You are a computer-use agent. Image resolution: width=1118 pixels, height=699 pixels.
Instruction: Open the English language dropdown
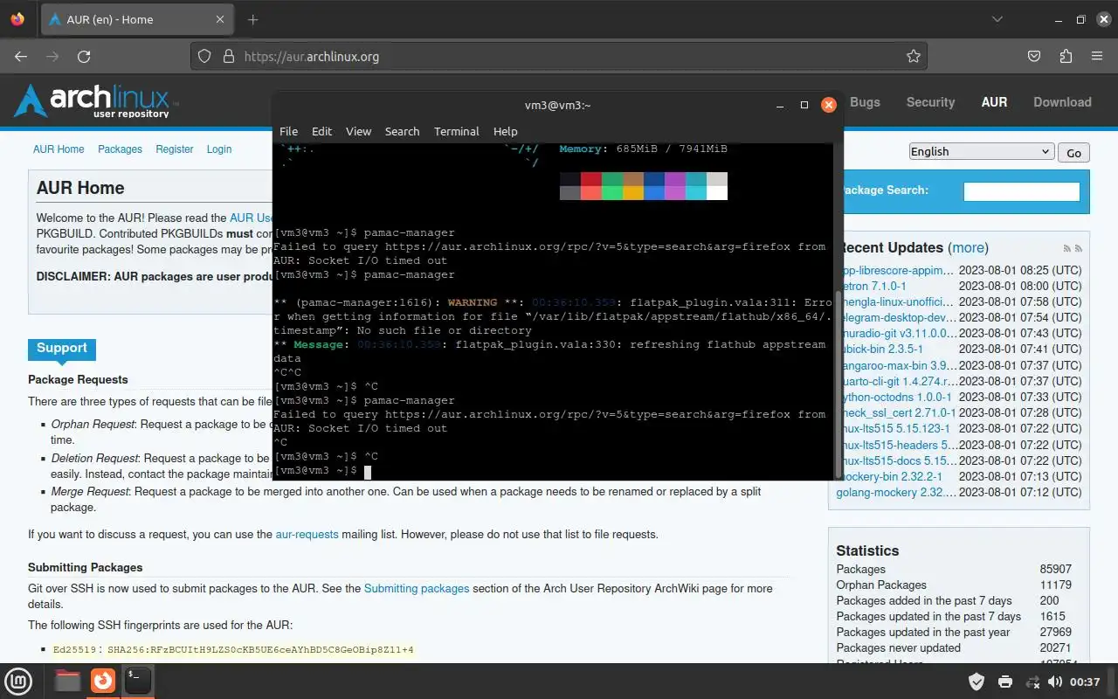[x=982, y=151]
